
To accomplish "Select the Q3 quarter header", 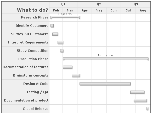I will pos(136,4).
